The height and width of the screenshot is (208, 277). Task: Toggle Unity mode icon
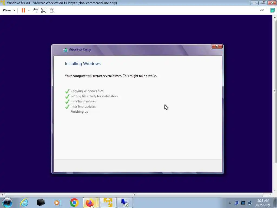52,10
